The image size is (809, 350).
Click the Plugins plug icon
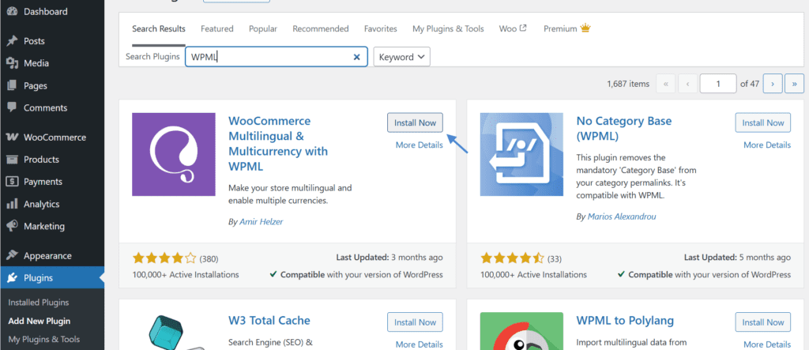click(13, 278)
